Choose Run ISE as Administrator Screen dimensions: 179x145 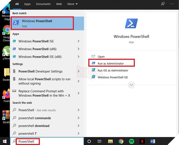click(113, 70)
